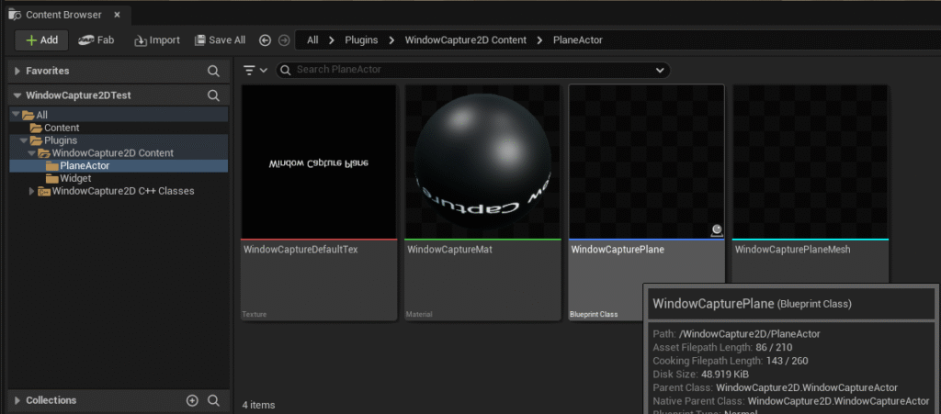Click the PlaneActor breadcrumb
Viewport: 941px width, 414px height.
pyautogui.click(x=578, y=40)
